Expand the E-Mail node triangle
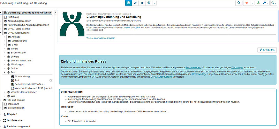The image size is (279, 129). [x=5, y=45]
